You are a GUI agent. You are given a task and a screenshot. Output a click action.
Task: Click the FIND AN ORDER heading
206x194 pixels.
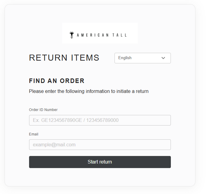point(57,81)
